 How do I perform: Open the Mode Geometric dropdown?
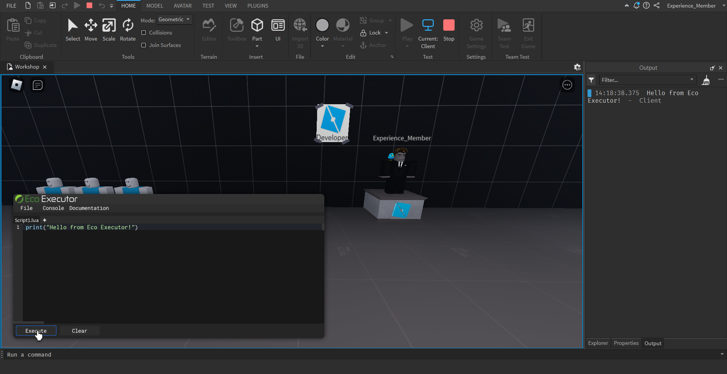pos(175,19)
